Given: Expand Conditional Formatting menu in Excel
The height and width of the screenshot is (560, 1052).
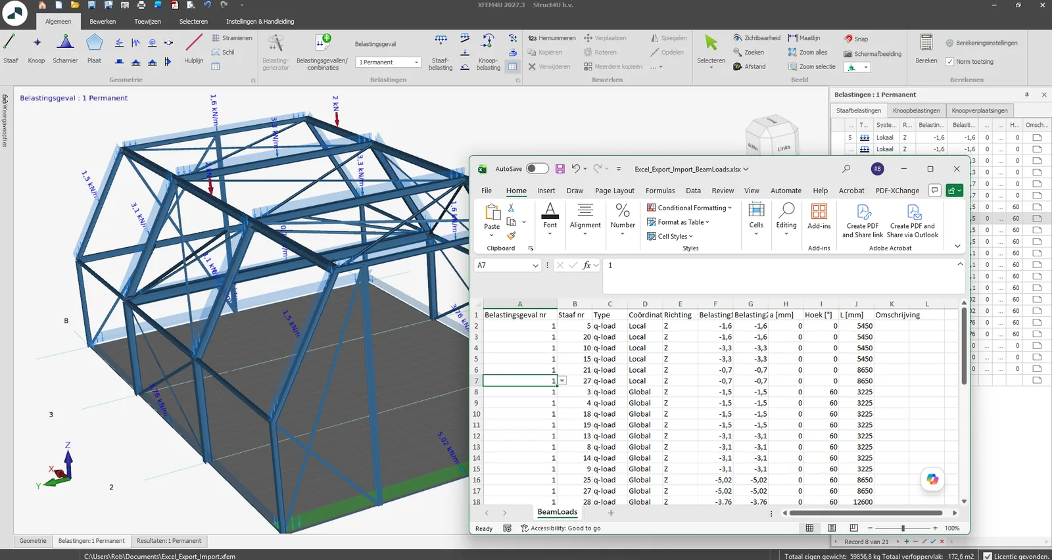Looking at the screenshot, I should pyautogui.click(x=689, y=208).
